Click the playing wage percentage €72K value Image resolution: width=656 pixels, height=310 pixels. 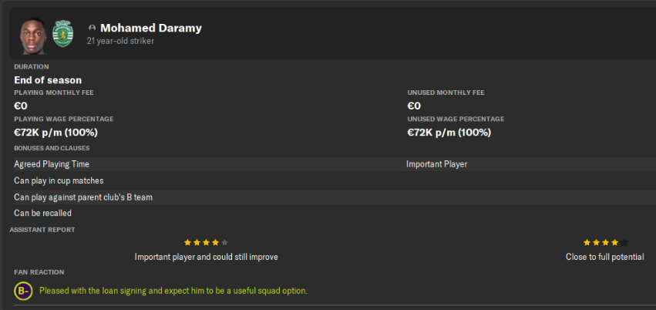tap(56, 132)
